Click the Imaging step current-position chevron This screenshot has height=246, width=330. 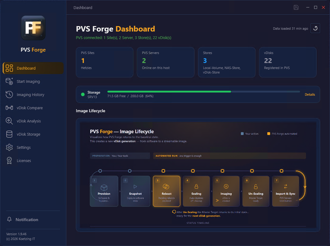(x=217, y=200)
